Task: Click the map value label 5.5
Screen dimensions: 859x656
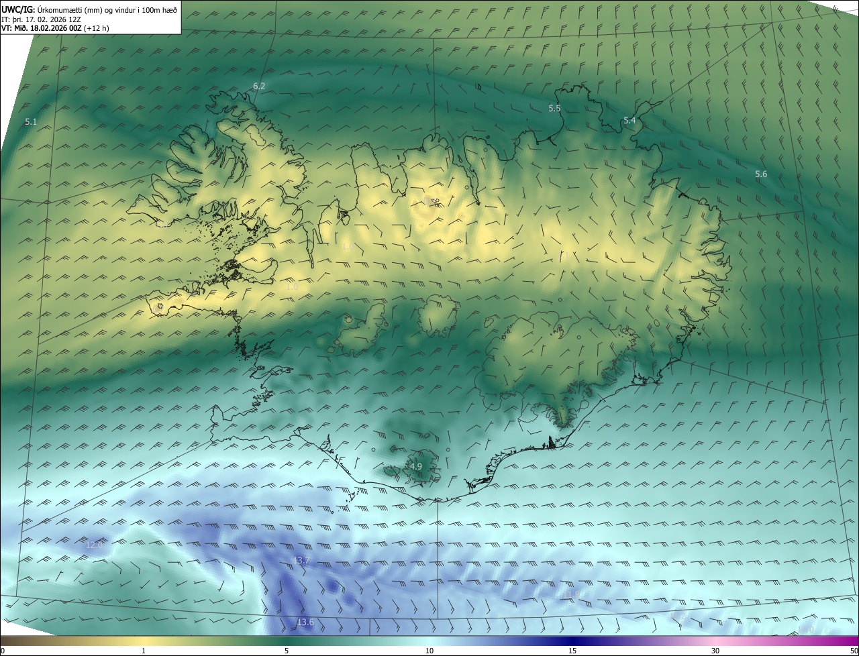Action: coord(554,108)
